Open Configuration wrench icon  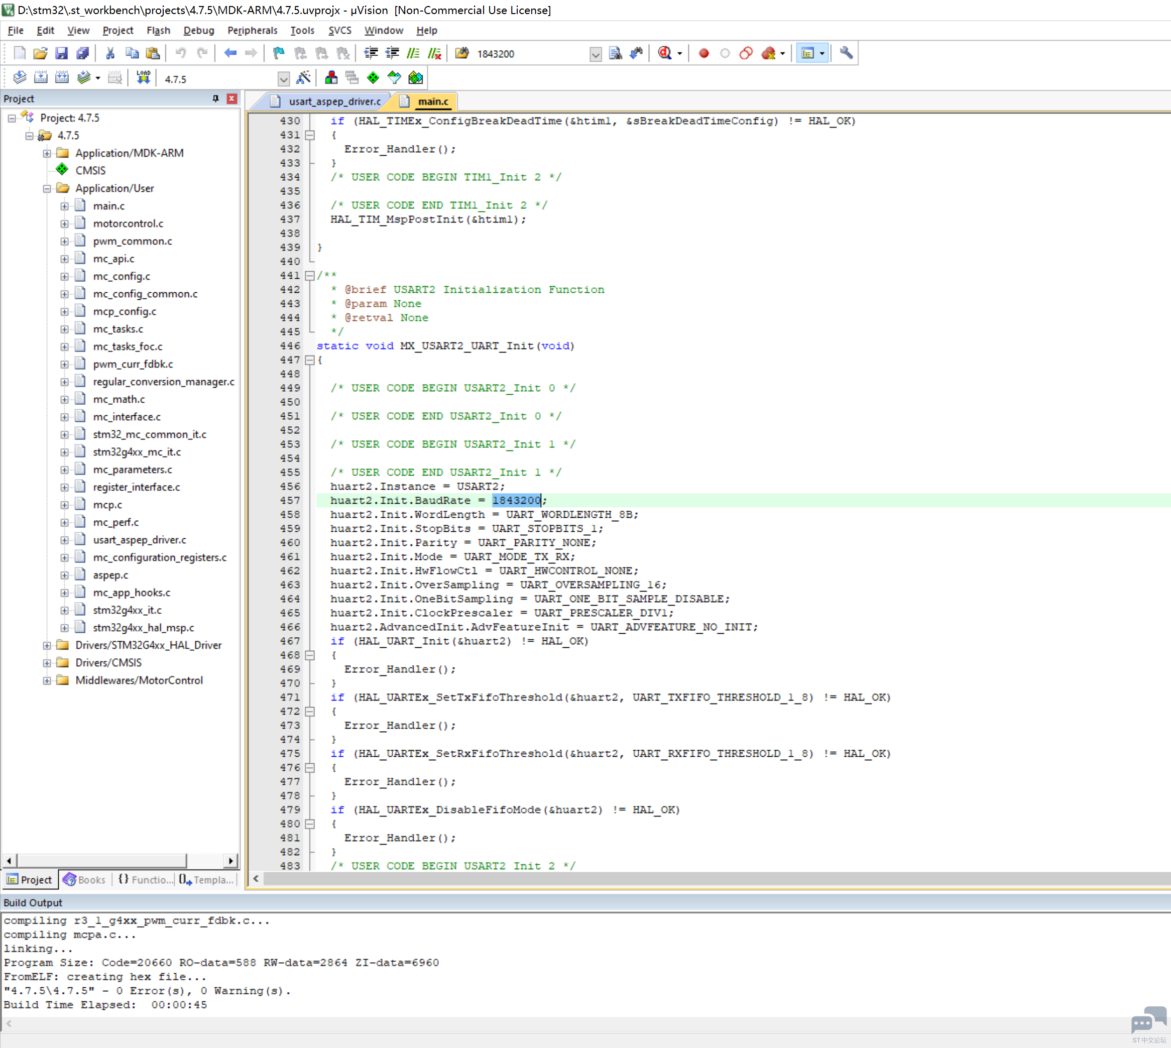pos(846,54)
